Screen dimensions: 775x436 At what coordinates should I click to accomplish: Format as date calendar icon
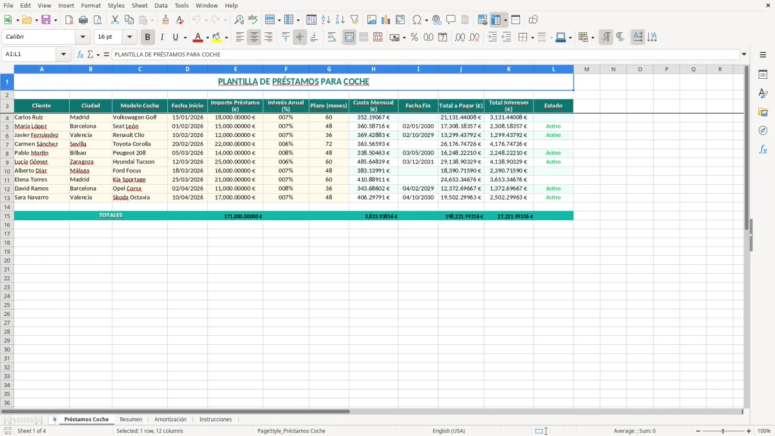pyautogui.click(x=443, y=37)
